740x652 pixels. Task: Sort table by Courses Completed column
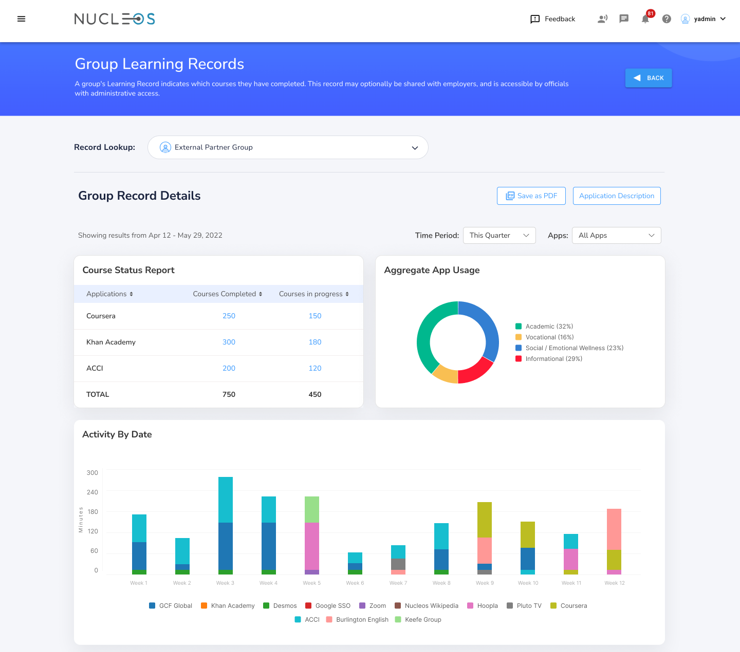(x=228, y=294)
